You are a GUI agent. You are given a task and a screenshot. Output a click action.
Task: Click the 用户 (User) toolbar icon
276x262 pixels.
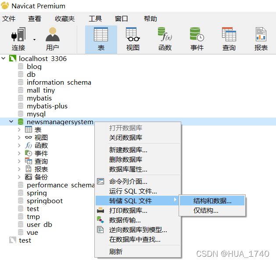tap(53, 39)
